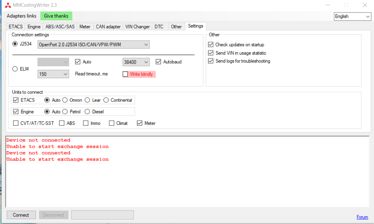The height and width of the screenshot is (224, 374).
Task: Open the ETACS tab
Action: pos(16,27)
